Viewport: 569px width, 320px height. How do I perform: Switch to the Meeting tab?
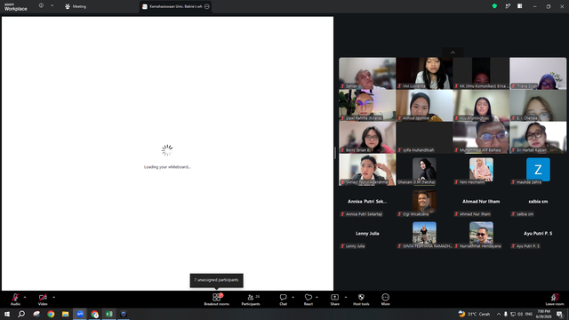[x=76, y=6]
